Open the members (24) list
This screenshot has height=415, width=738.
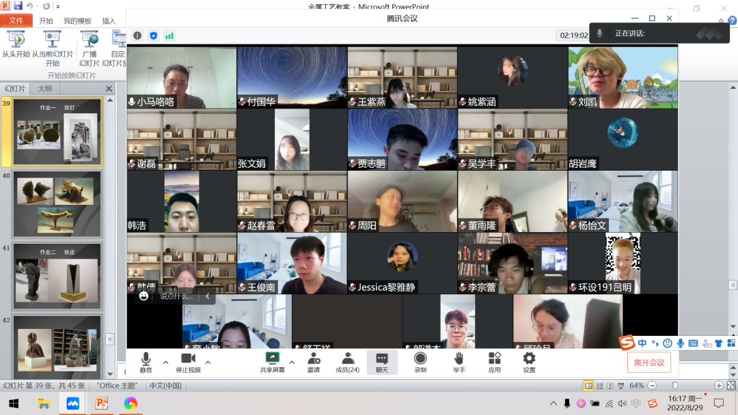[347, 362]
